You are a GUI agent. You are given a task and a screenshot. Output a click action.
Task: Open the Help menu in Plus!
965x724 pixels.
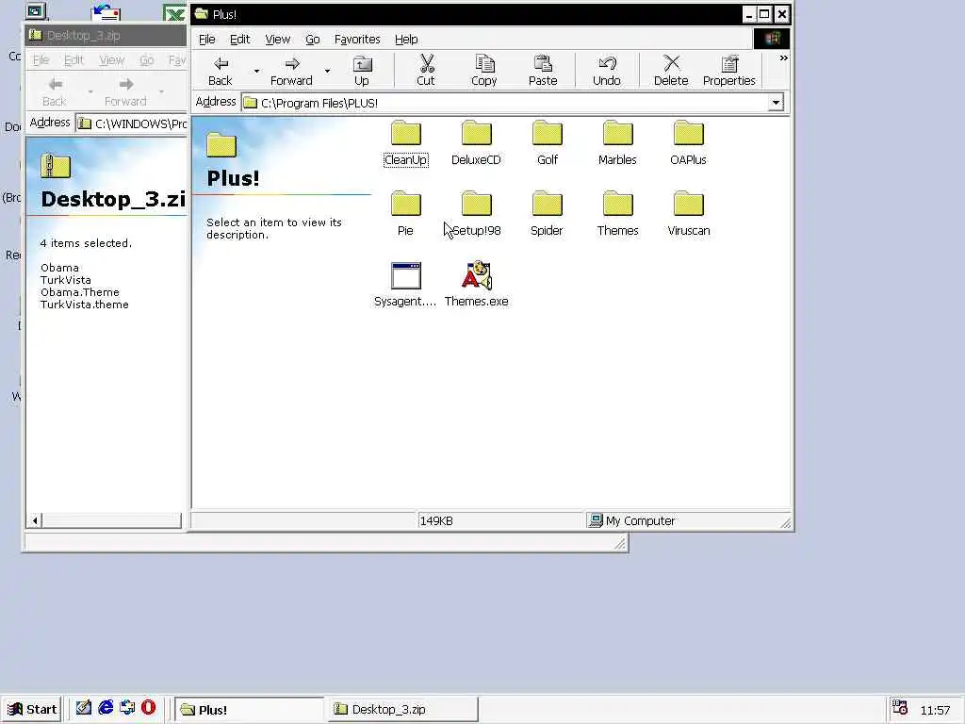click(406, 40)
